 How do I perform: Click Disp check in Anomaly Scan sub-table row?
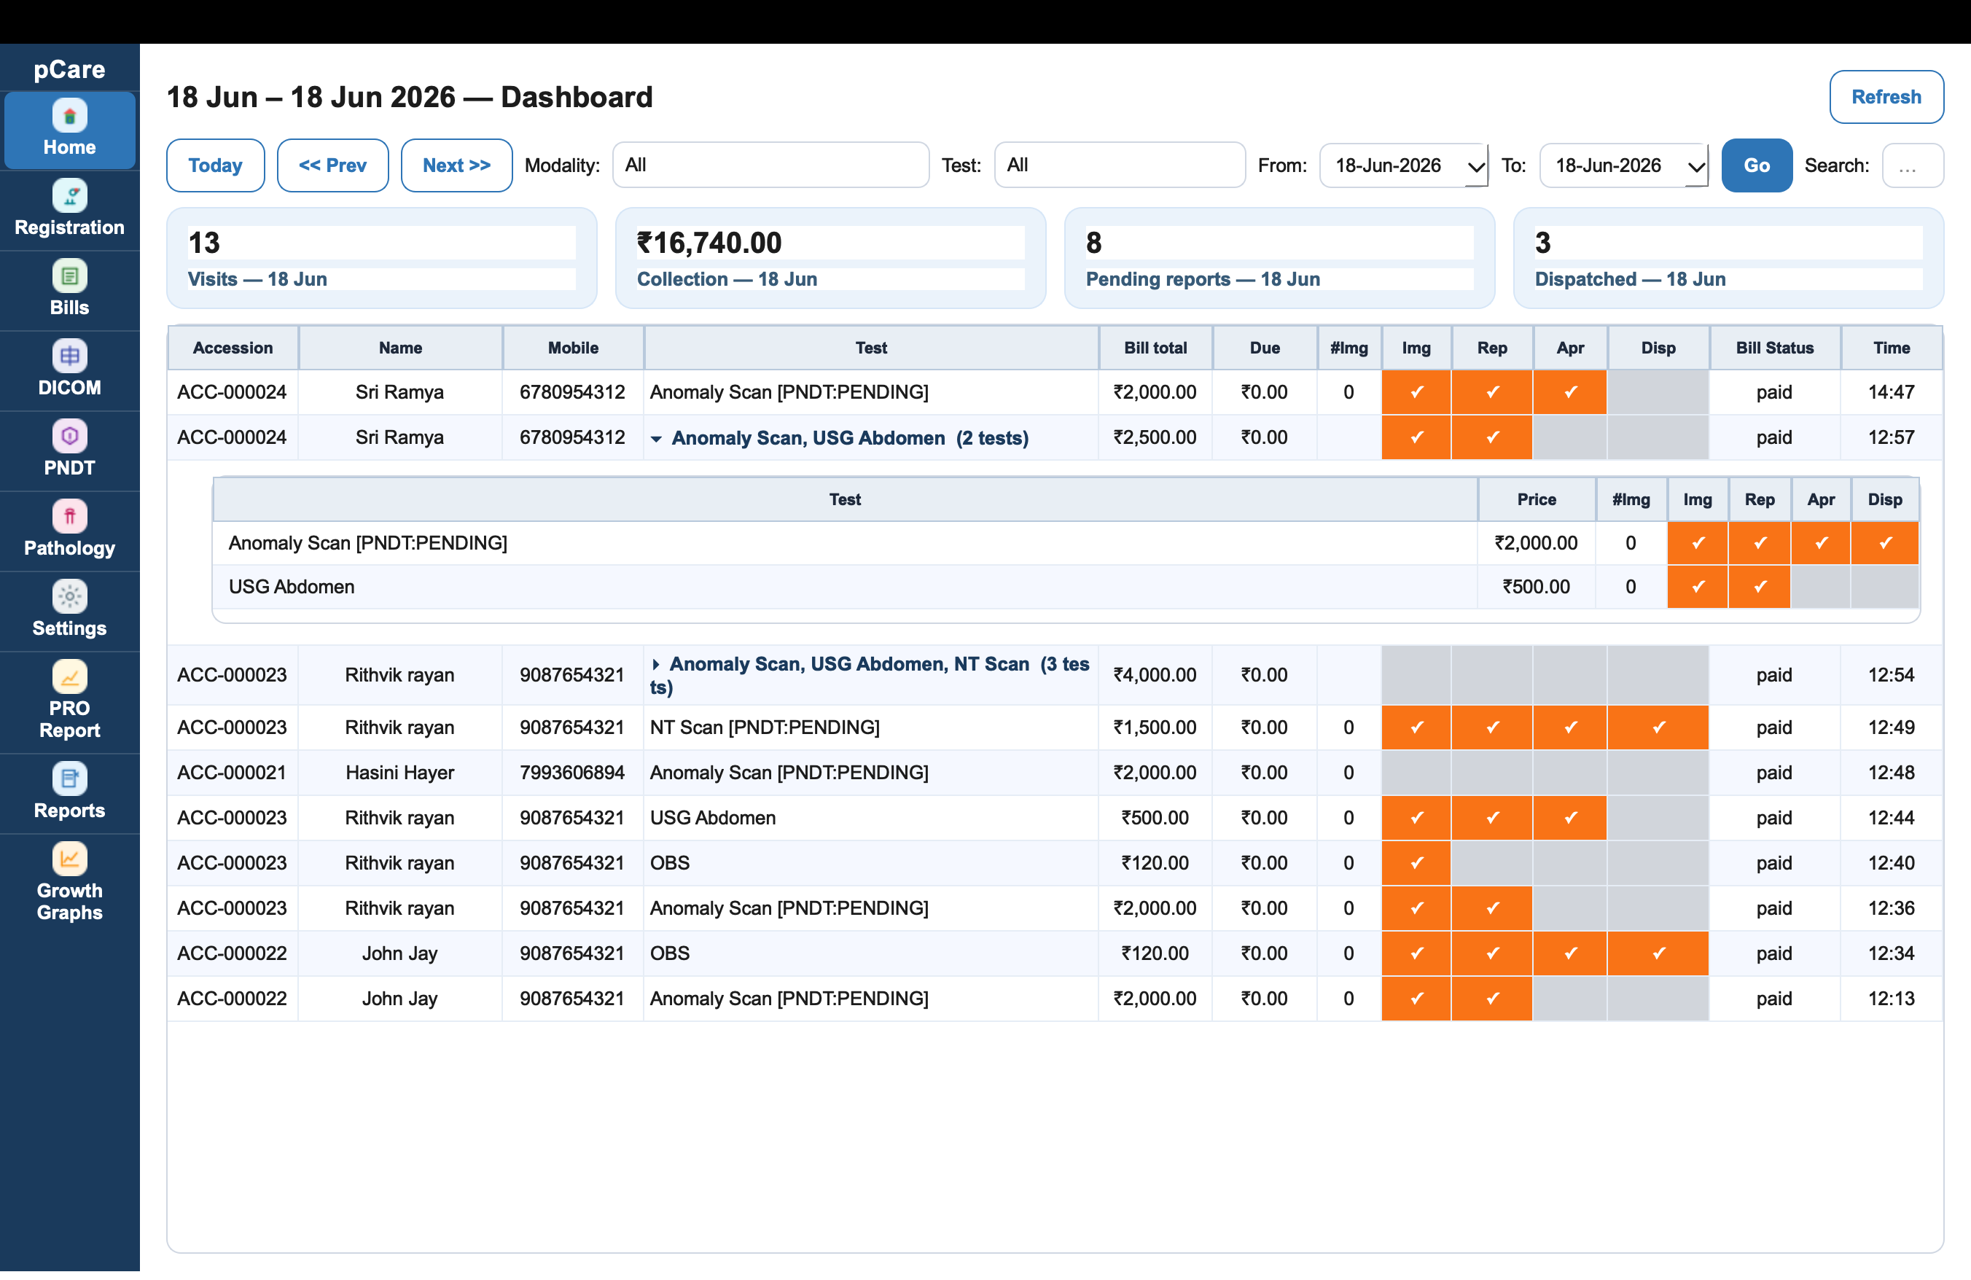(1885, 543)
